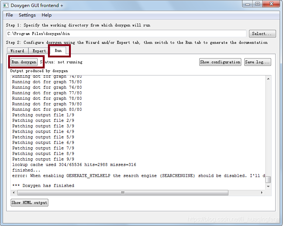Close the Doxygen GUI frontend window

click(271, 4)
